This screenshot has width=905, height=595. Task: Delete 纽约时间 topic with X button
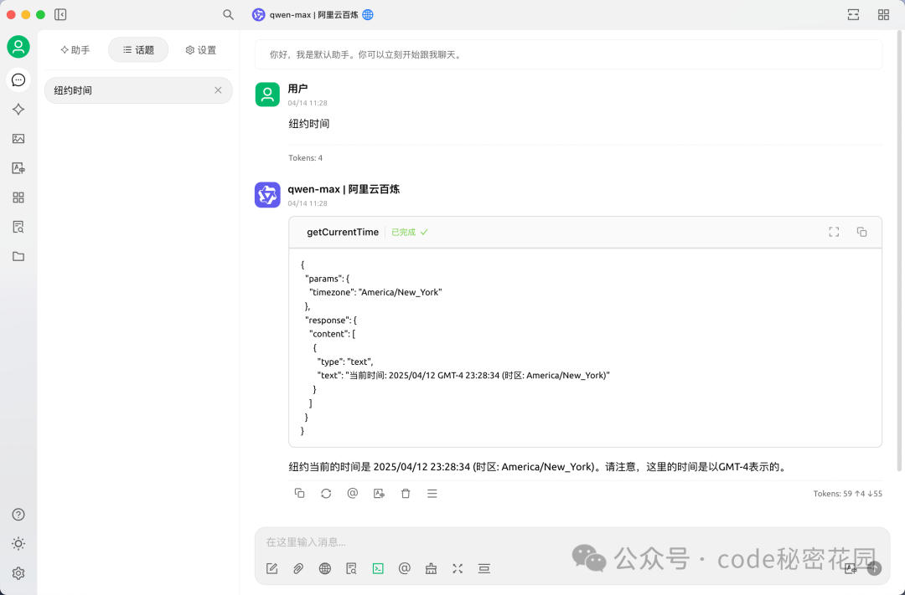tap(218, 90)
